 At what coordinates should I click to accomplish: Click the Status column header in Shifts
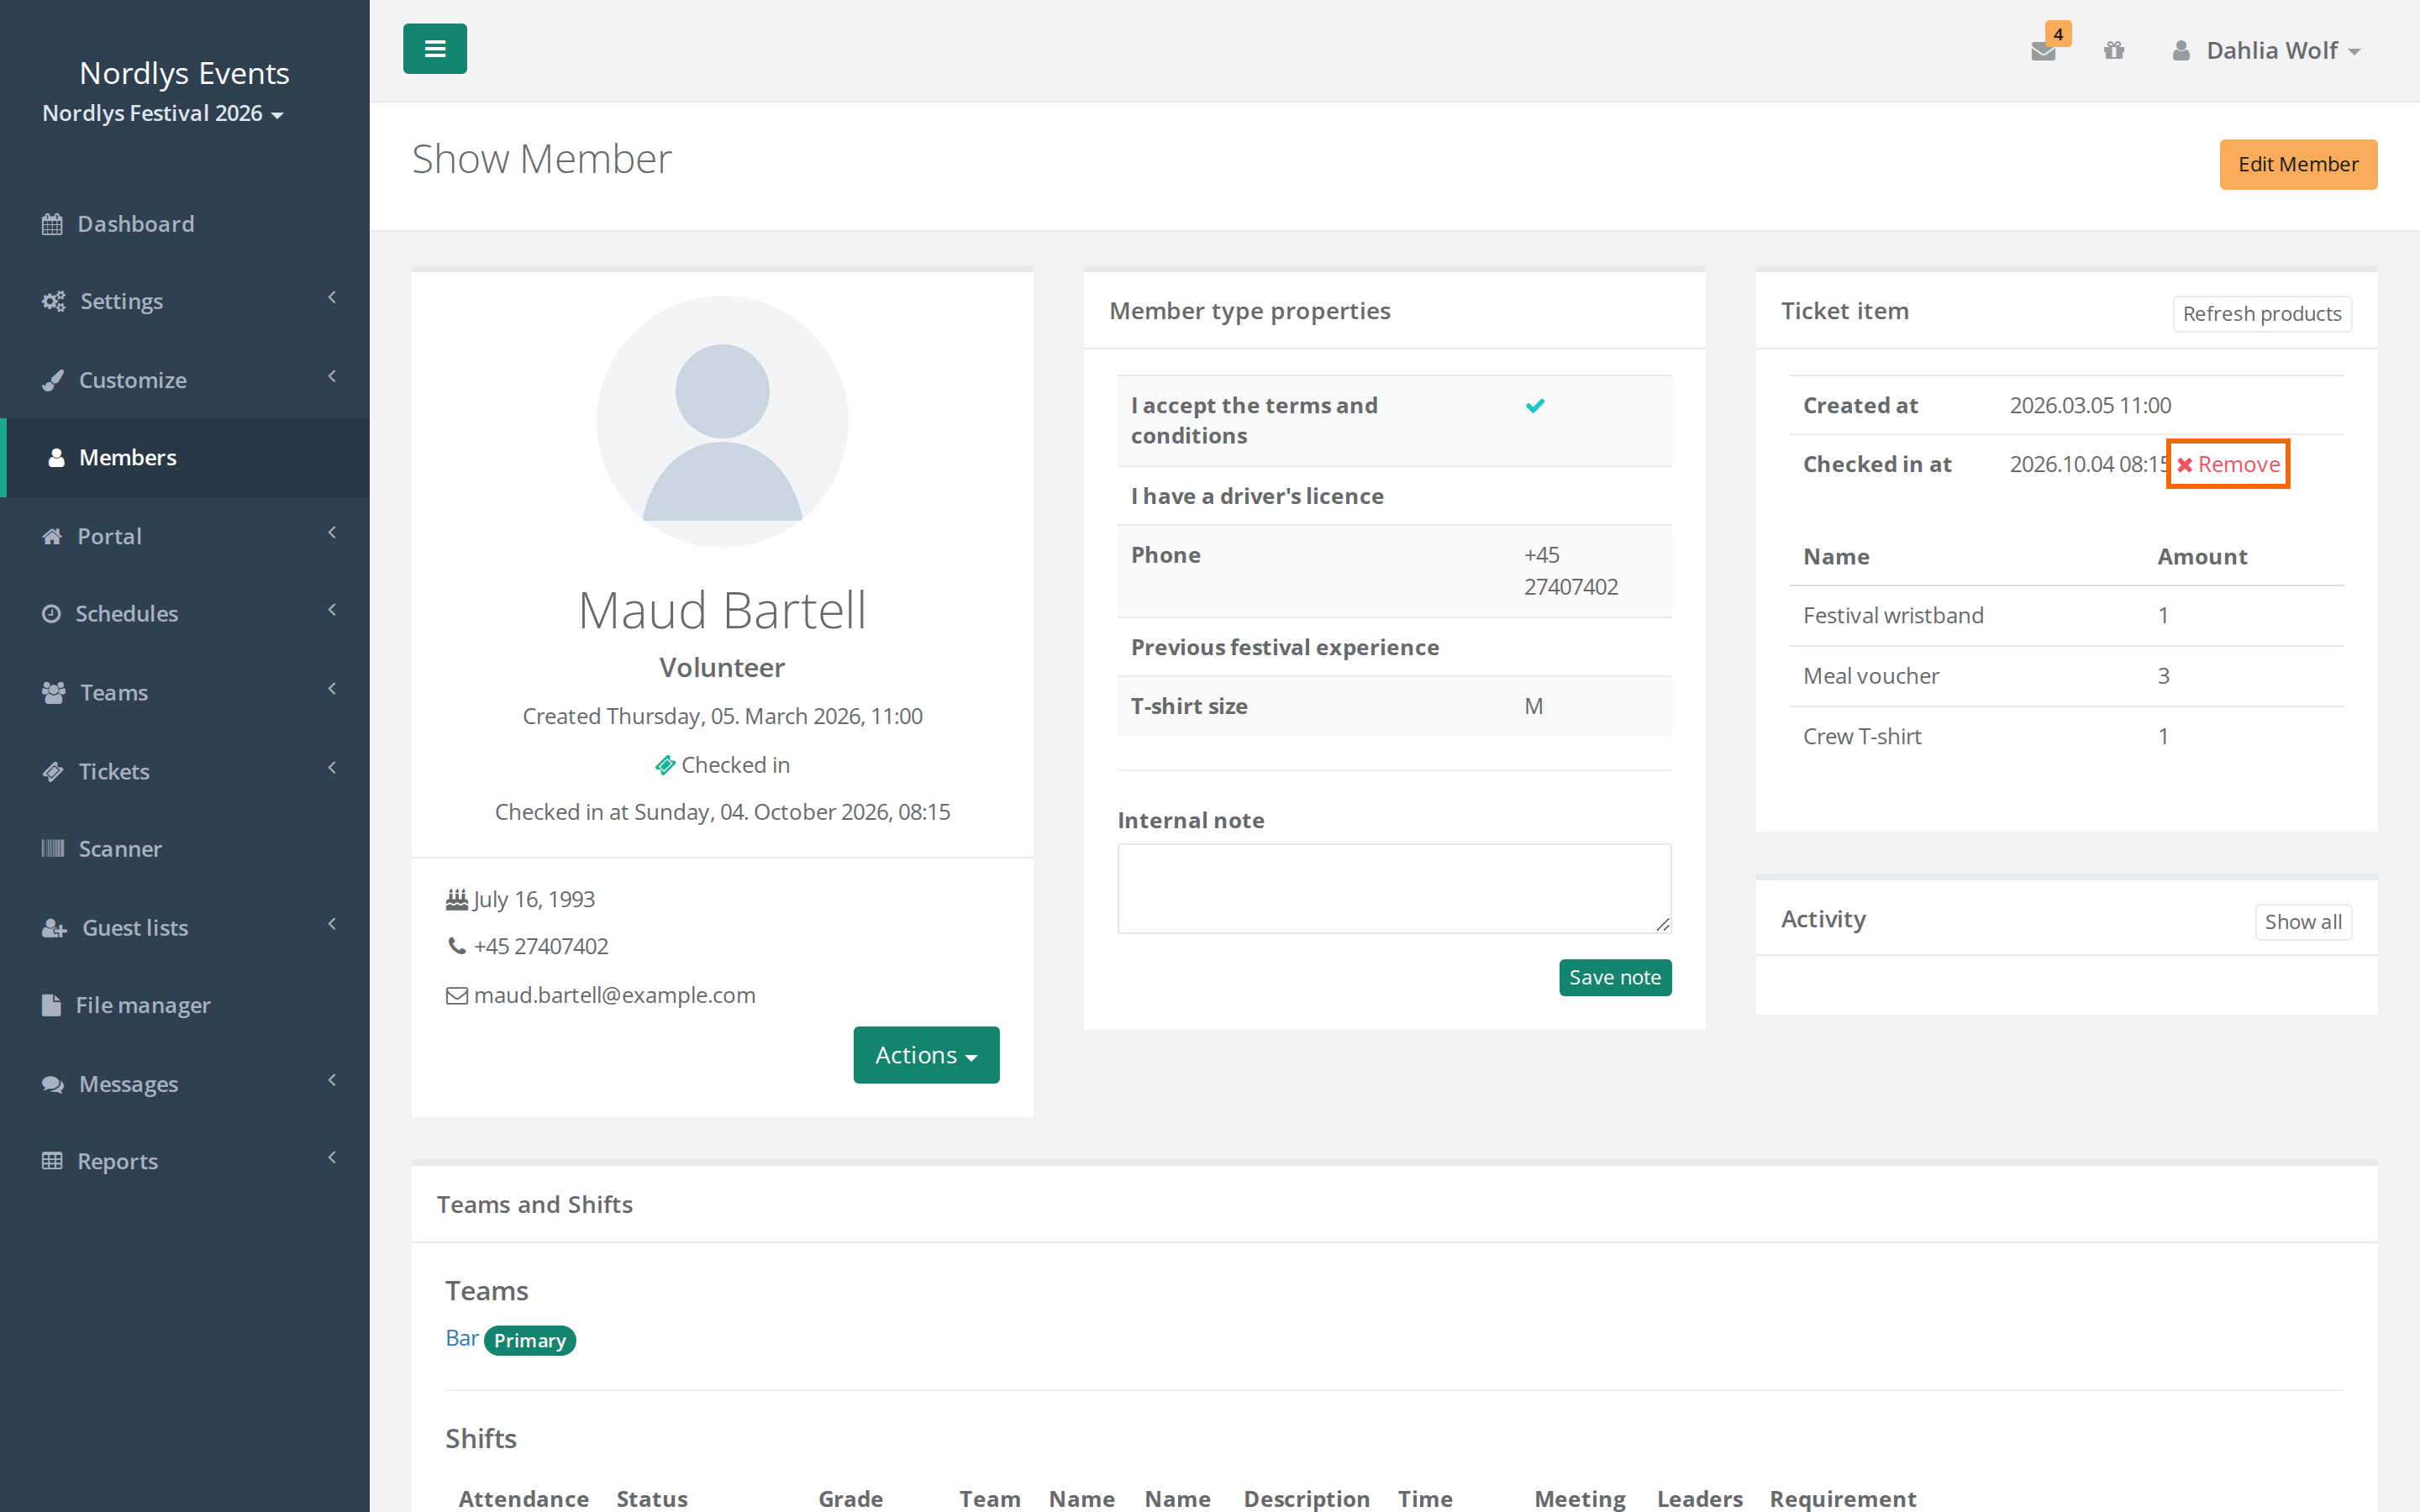point(652,1498)
